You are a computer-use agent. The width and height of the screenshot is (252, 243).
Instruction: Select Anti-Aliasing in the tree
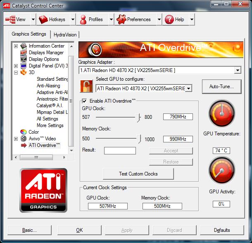[x=48, y=86]
